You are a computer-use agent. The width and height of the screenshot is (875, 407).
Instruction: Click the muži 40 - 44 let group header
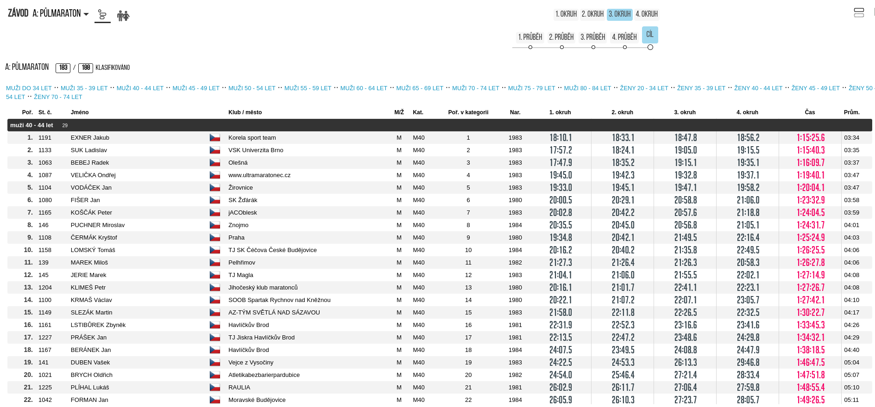[440, 125]
